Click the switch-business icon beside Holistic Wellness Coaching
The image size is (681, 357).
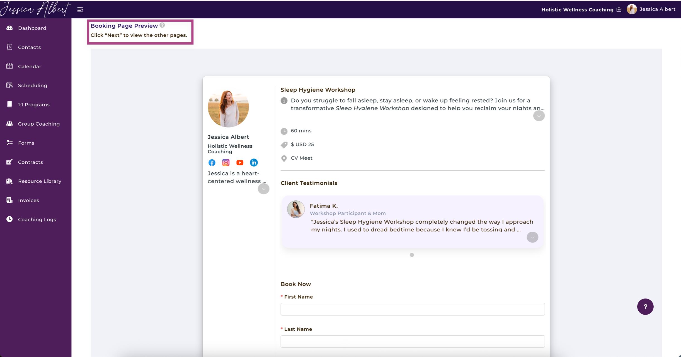click(x=619, y=10)
